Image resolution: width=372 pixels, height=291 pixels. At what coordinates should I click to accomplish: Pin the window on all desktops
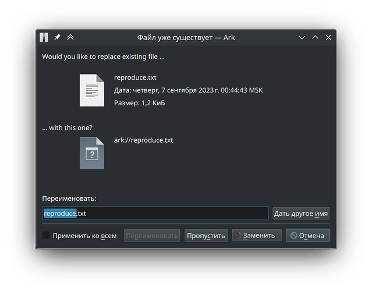pos(57,37)
